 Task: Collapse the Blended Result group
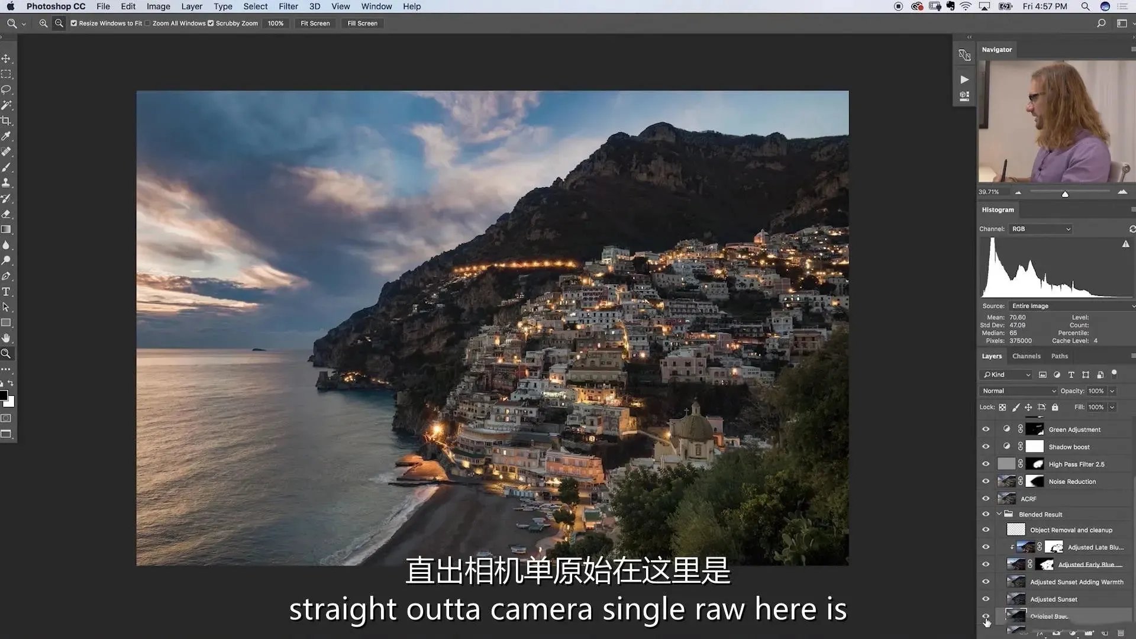click(x=999, y=514)
